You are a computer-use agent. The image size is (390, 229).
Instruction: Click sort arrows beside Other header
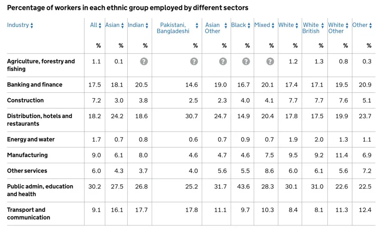371,25
